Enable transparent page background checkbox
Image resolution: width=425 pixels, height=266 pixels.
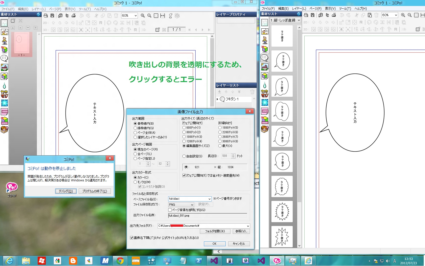[170, 210]
